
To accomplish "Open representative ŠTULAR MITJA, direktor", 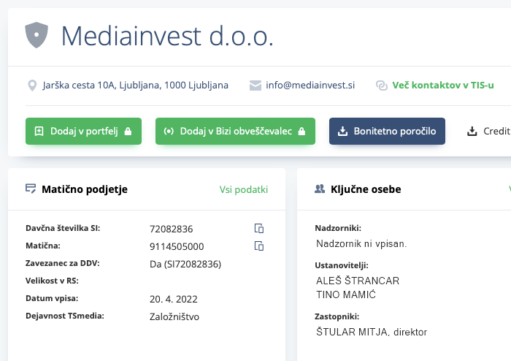I will 372,332.
